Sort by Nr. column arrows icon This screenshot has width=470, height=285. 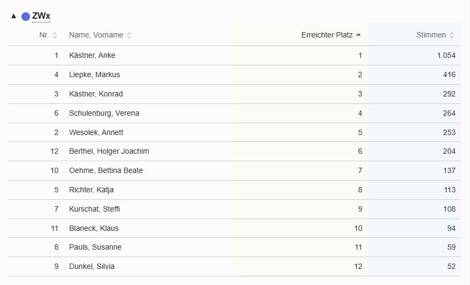tap(55, 35)
